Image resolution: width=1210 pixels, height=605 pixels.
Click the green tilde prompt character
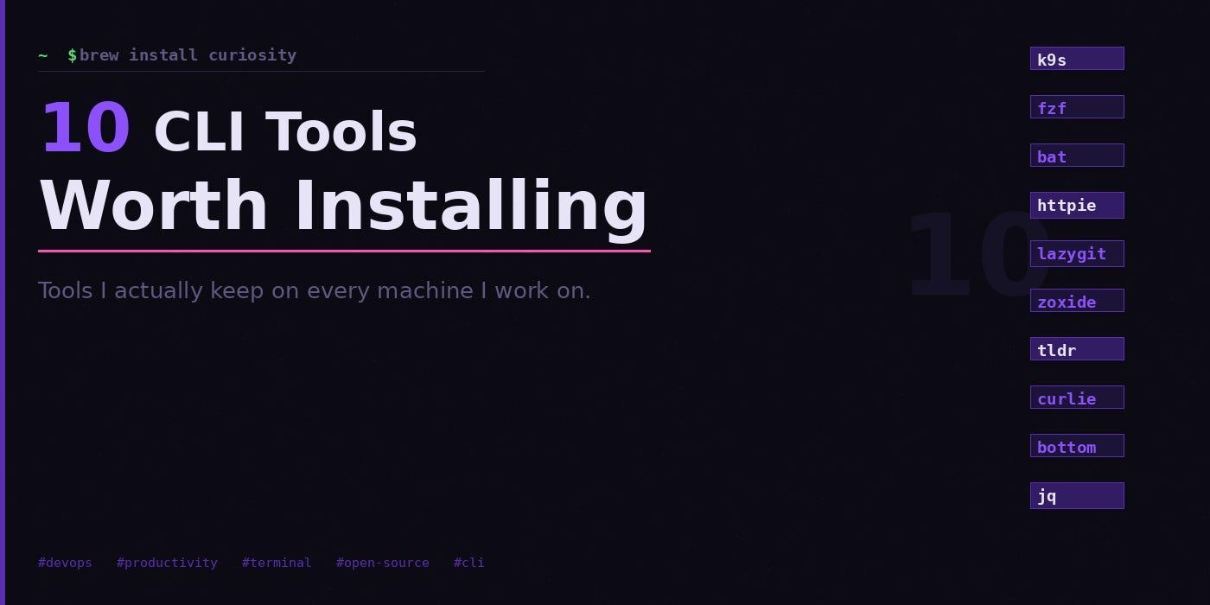[43, 55]
